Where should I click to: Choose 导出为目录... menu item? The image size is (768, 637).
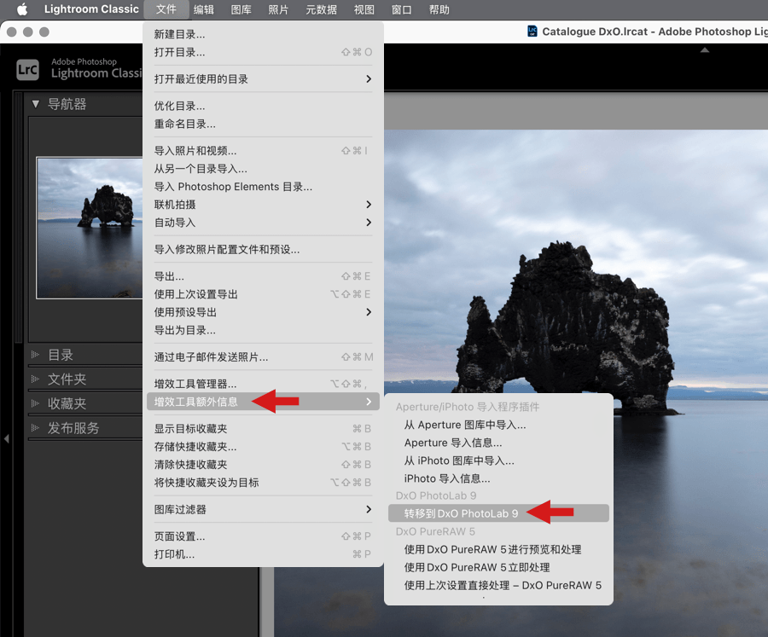(263, 331)
